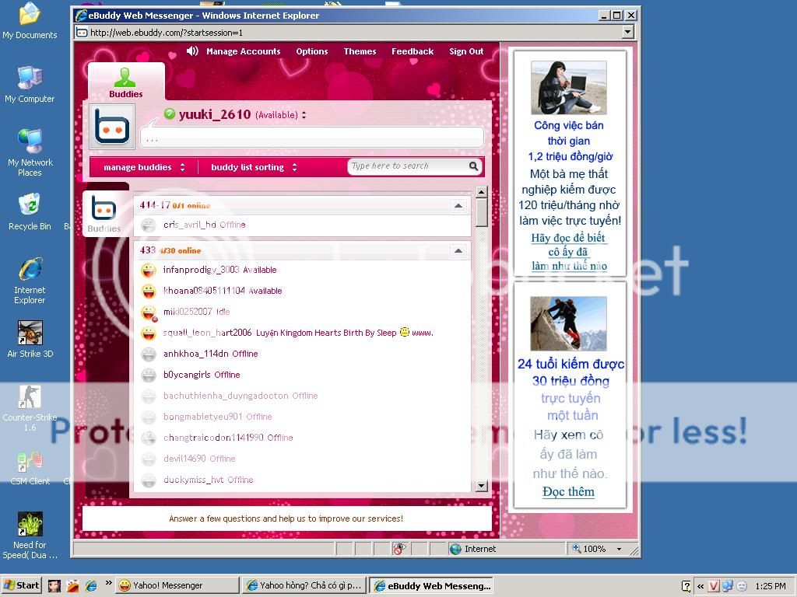The height and width of the screenshot is (597, 797).
Task: Collapse the 414-17 buddy group
Action: tap(458, 206)
